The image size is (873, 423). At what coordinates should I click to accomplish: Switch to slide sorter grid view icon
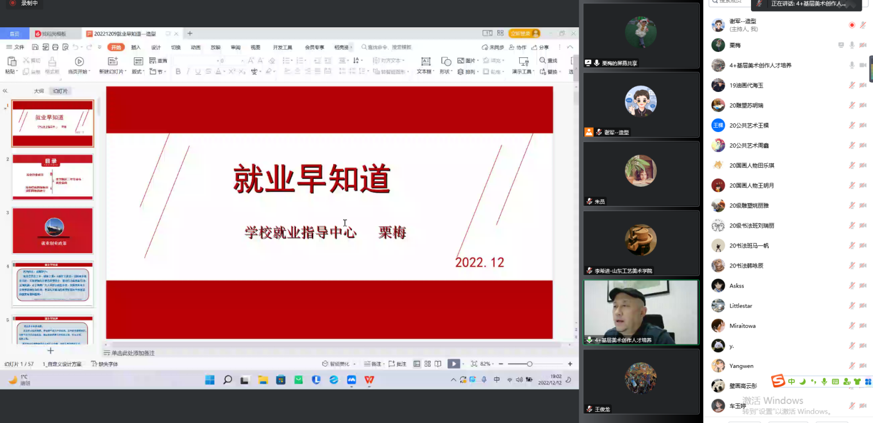tap(427, 364)
